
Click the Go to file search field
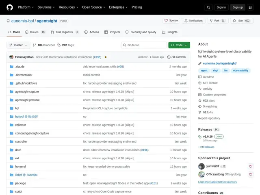(x=144, y=45)
